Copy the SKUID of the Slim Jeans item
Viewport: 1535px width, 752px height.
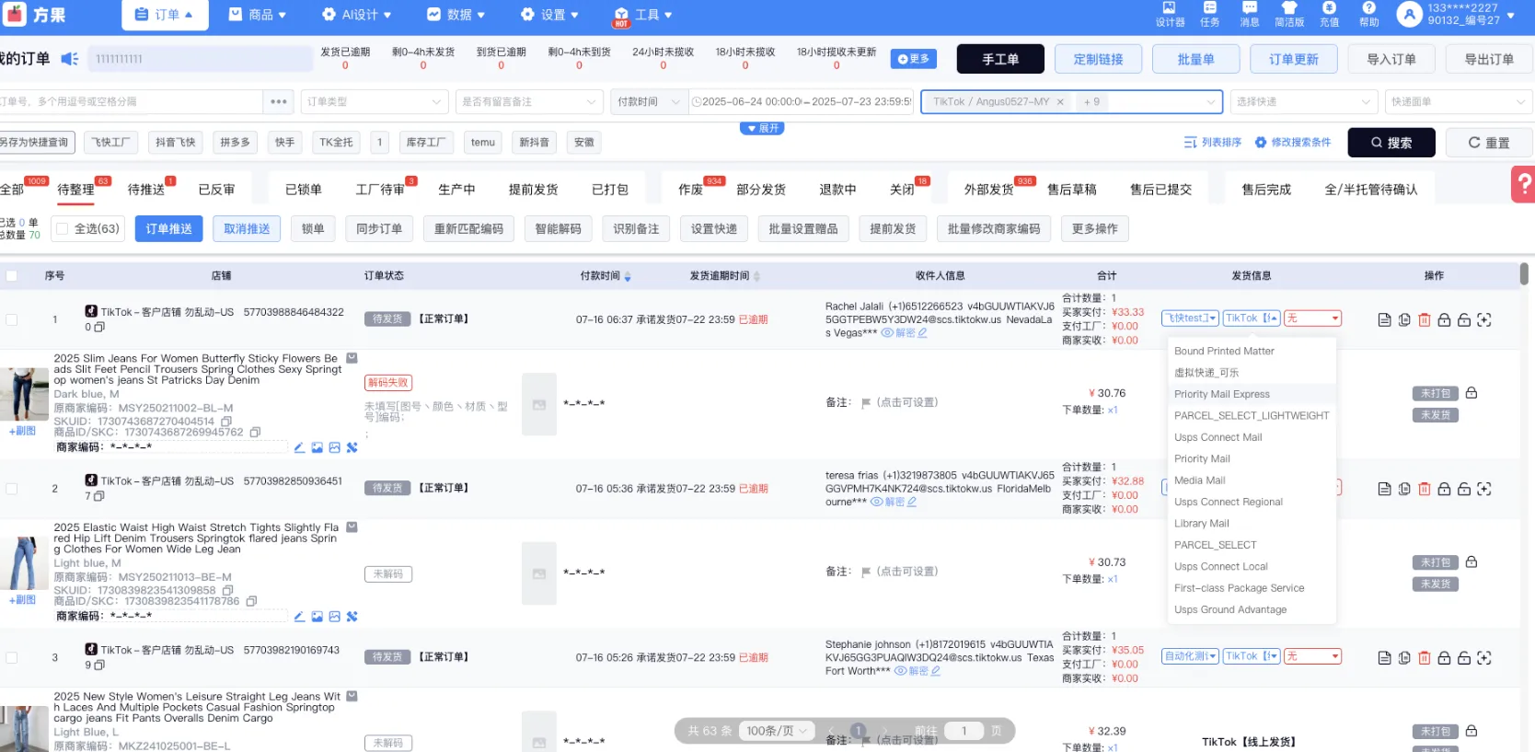tap(226, 422)
